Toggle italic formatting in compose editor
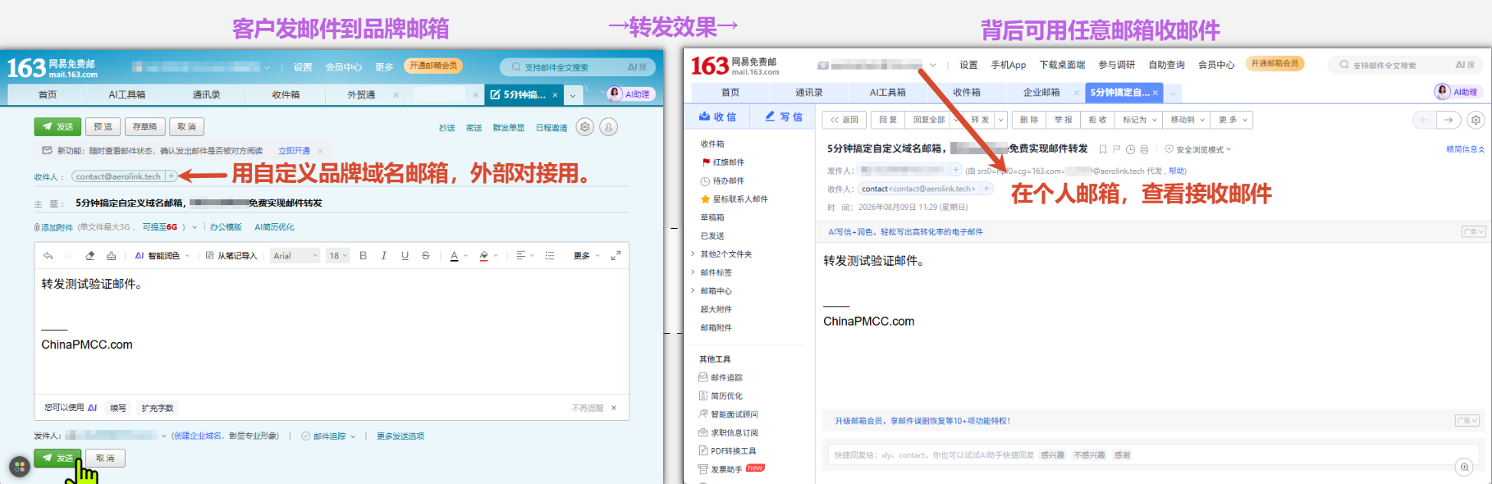Image resolution: width=1492 pixels, height=484 pixels. point(384,256)
